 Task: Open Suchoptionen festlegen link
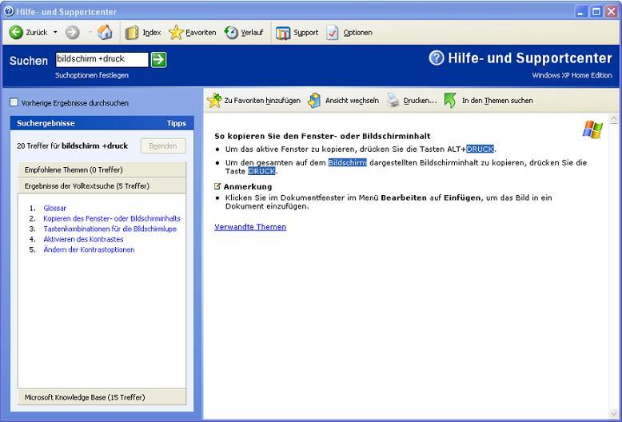92,75
